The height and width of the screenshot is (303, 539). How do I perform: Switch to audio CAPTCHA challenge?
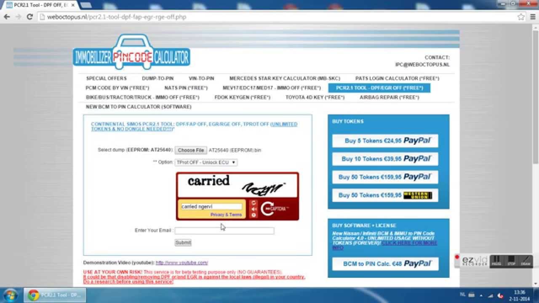pos(253,209)
